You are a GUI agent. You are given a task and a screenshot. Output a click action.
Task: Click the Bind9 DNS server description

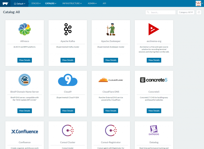click(24, 99)
